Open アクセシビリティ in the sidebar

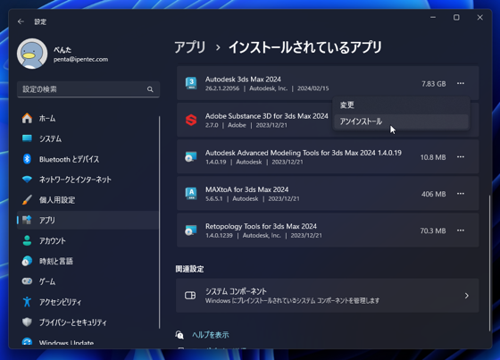[x=88, y=302]
